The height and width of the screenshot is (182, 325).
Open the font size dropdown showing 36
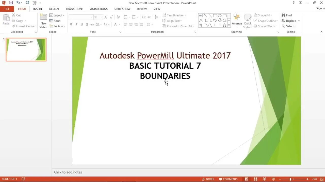pyautogui.click(x=101, y=17)
